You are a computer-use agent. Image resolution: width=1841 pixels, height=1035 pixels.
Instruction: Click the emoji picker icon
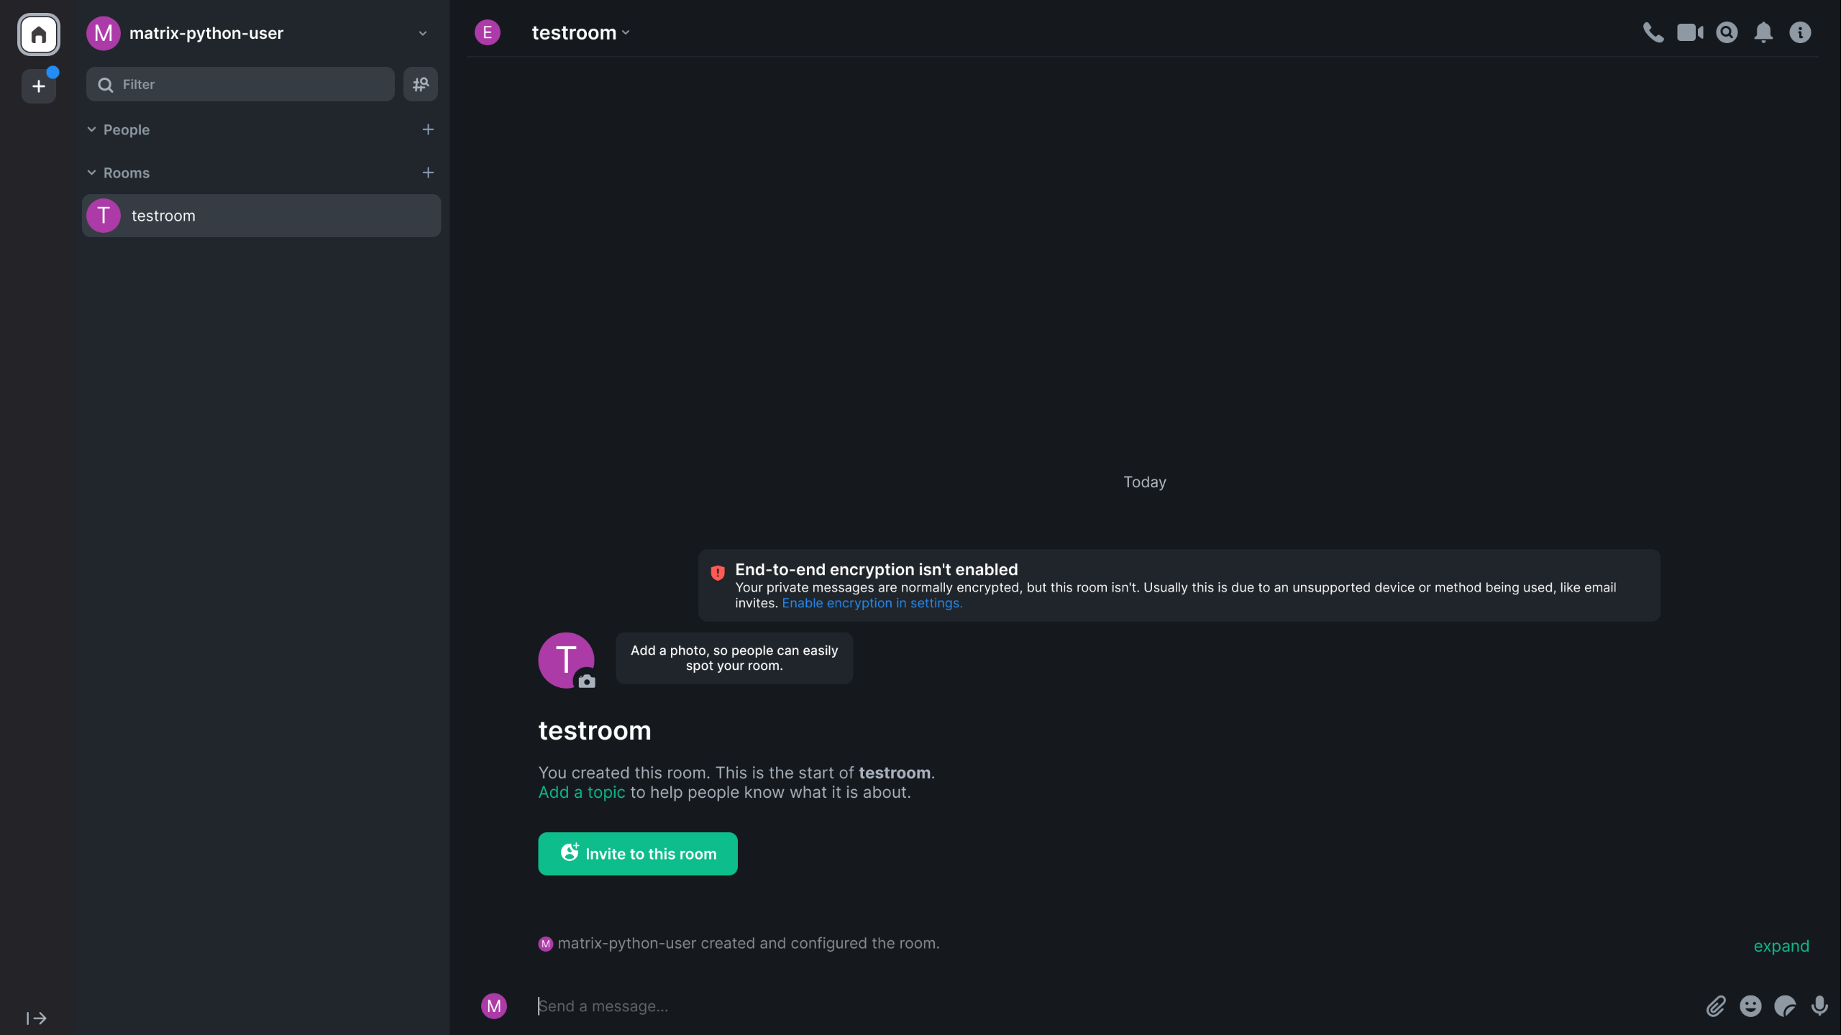coord(1750,1006)
